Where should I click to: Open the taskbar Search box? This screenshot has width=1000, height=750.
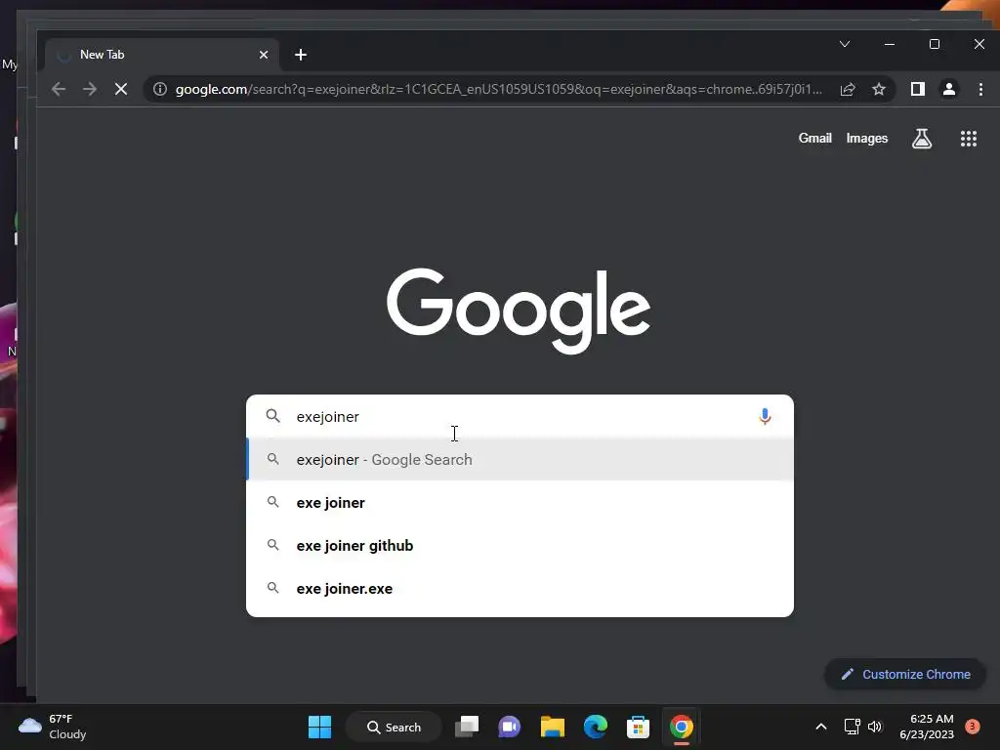pyautogui.click(x=394, y=727)
